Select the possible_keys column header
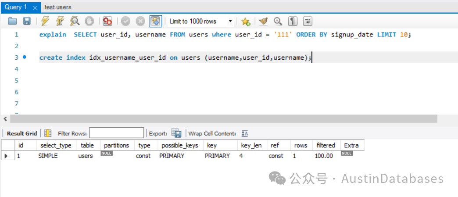458x197 pixels. pyautogui.click(x=179, y=145)
